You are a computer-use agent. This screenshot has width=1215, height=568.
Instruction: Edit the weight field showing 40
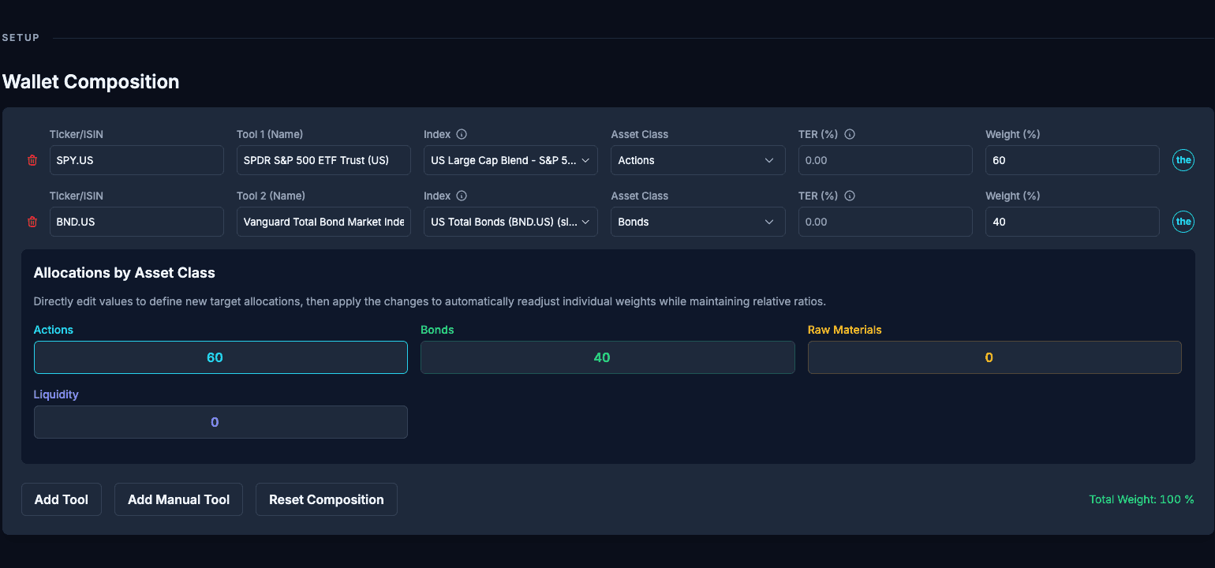click(x=1072, y=222)
